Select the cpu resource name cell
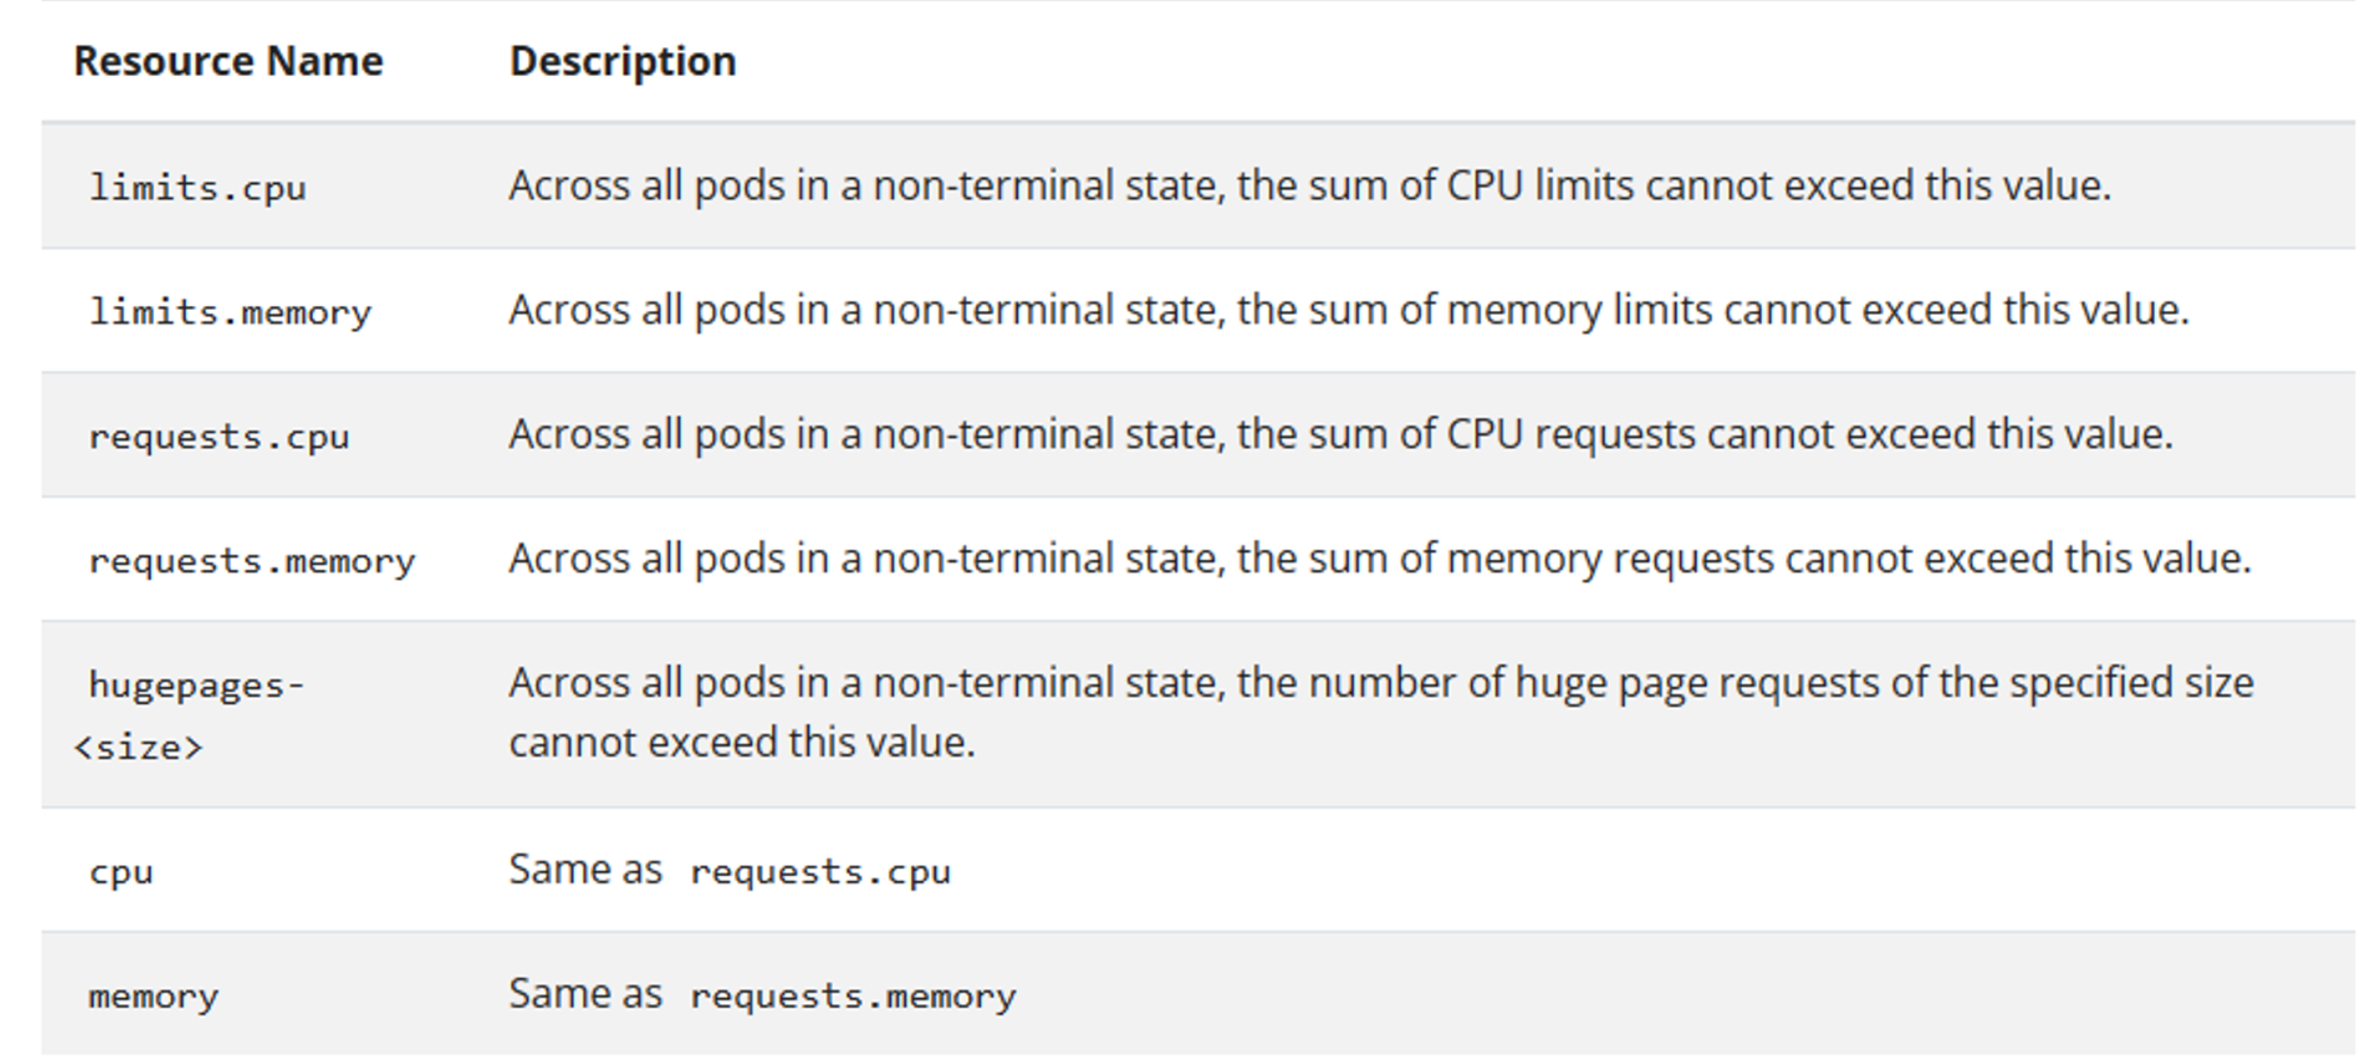 (121, 872)
